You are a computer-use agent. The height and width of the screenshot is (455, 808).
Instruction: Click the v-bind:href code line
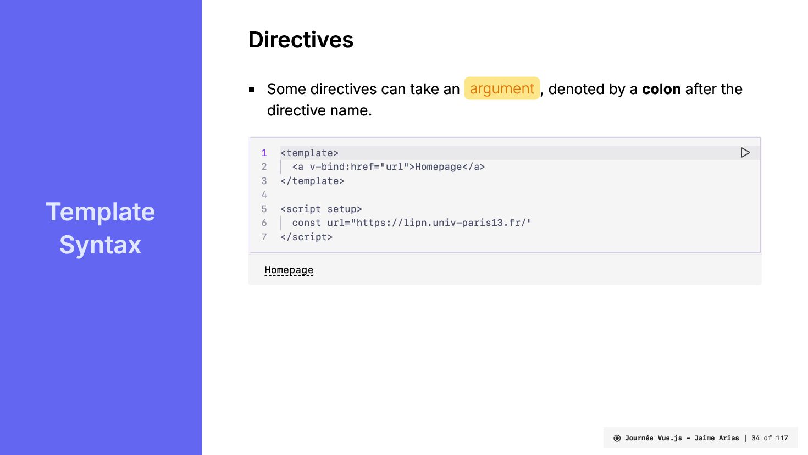coord(389,167)
